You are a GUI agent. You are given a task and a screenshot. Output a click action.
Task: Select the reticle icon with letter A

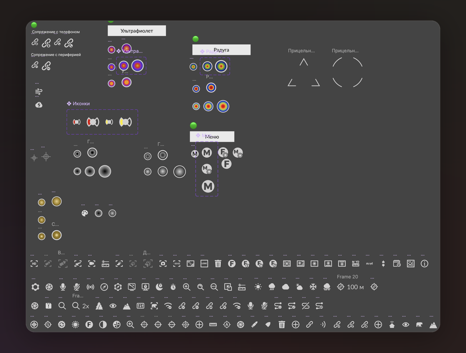[227, 324]
